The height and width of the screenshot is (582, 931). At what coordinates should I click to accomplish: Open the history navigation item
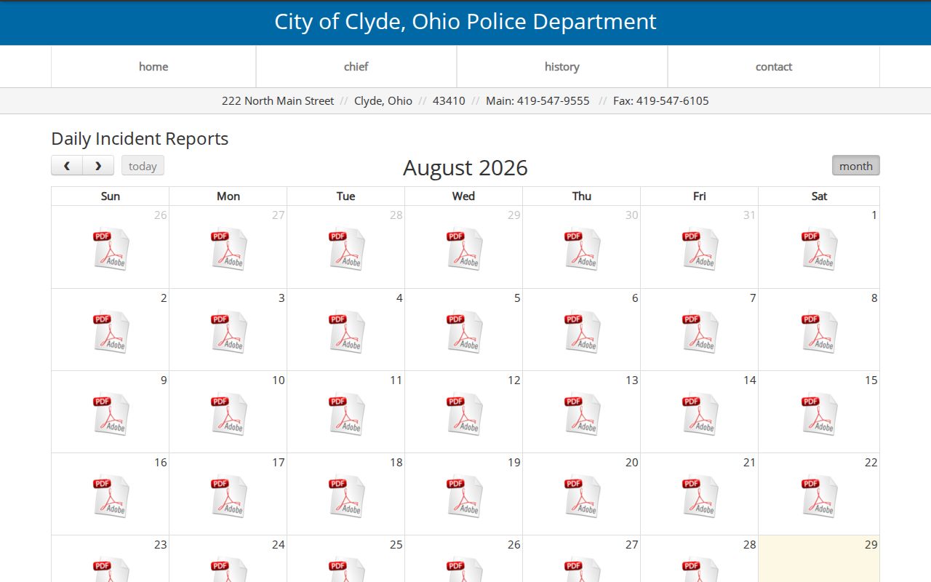point(562,67)
